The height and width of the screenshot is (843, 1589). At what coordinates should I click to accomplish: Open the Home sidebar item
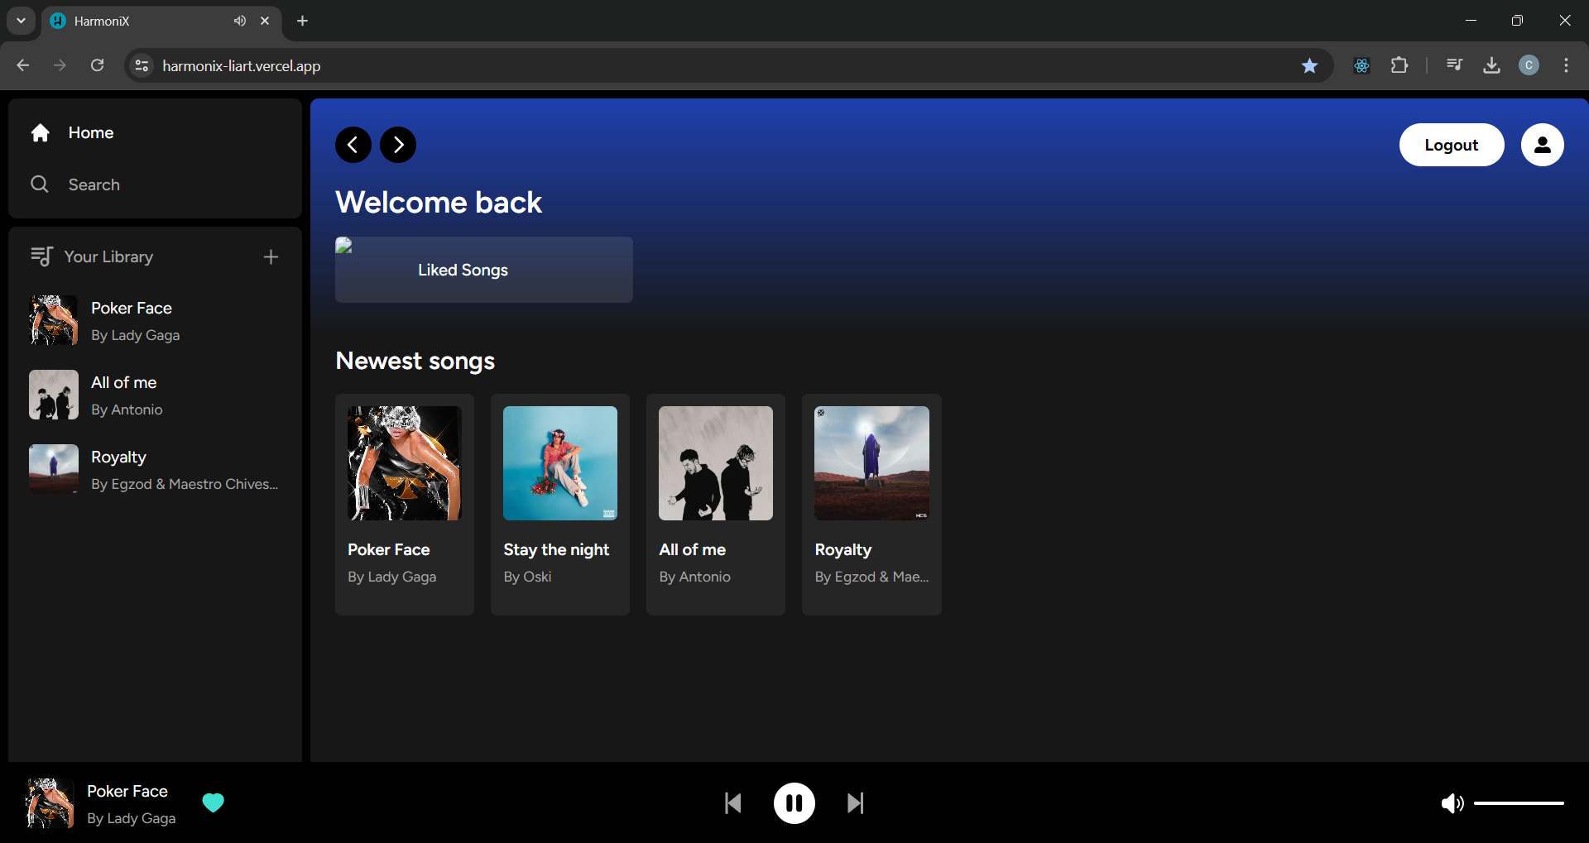[90, 133]
